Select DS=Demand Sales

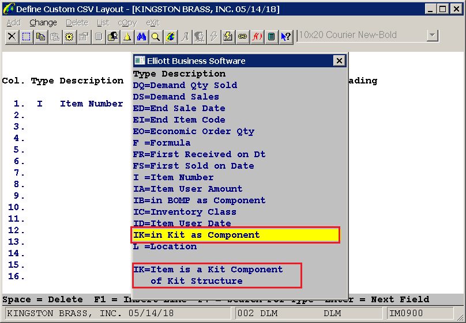pos(176,97)
